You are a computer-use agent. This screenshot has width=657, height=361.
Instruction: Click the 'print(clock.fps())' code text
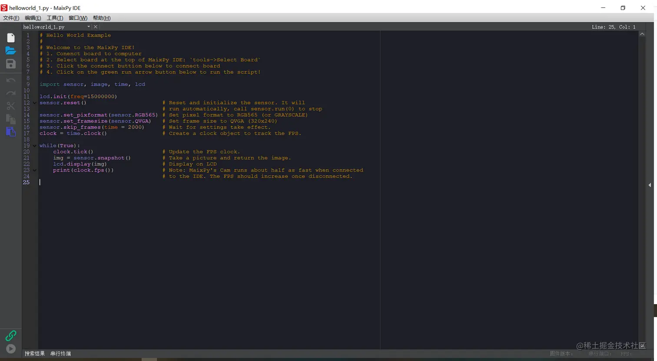tap(83, 170)
